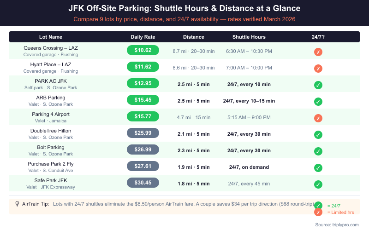This screenshot has width=369, height=230.
Task: Click green checkmark for Purchase Park 2 Fly
Action: tap(318, 168)
